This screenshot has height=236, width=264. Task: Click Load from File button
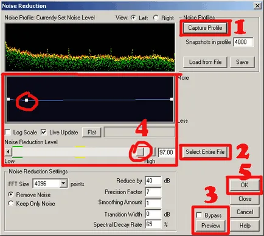tap(205, 62)
